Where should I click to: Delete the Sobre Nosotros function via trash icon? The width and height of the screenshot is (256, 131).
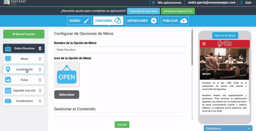(40, 48)
